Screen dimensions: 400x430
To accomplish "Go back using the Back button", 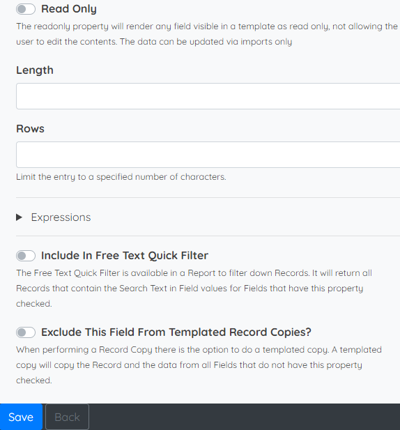I will coord(67,417).
